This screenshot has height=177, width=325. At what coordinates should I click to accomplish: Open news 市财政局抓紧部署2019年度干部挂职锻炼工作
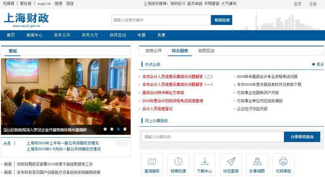55,164
